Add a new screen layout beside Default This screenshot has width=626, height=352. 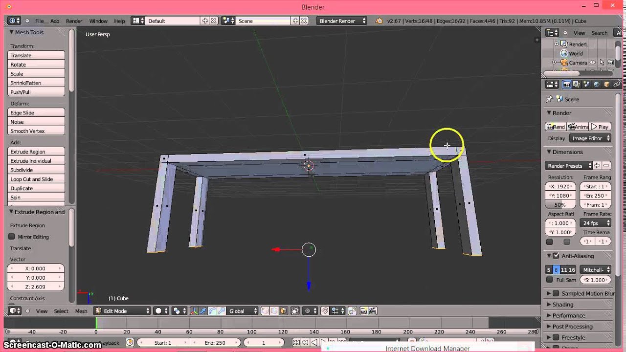[x=205, y=21]
